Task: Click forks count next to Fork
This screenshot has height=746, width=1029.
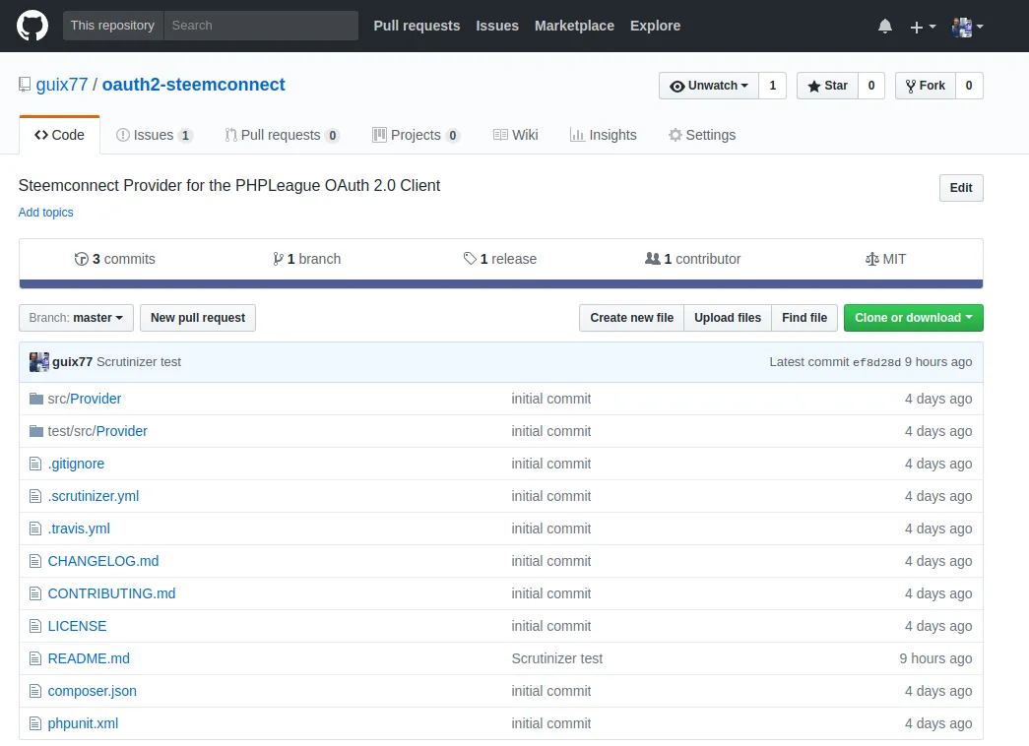Action: 969,86
